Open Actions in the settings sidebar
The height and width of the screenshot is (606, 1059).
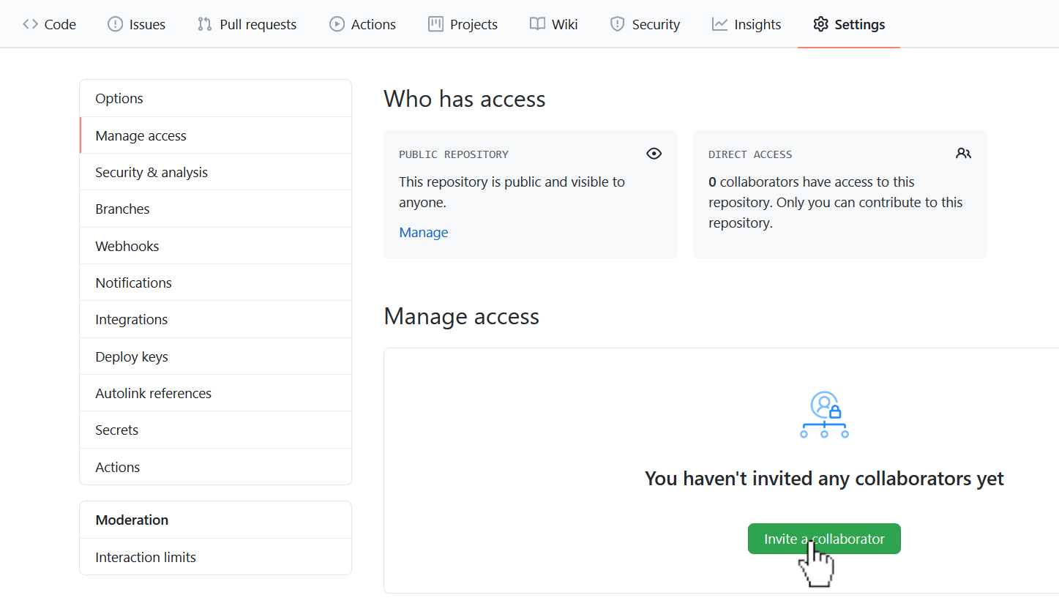(x=216, y=467)
